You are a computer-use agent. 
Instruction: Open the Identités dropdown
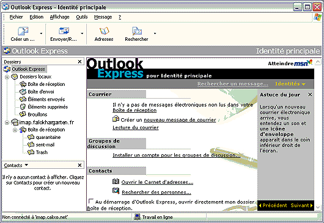[x=290, y=84]
